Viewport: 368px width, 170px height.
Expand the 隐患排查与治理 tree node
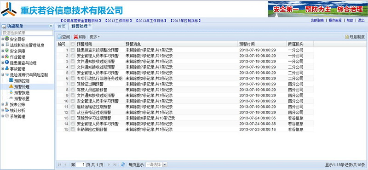[3, 62]
